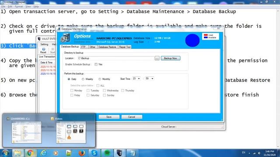Click the Reset icon in Vault window
The width and height of the screenshot is (280, 157).
tap(43, 51)
